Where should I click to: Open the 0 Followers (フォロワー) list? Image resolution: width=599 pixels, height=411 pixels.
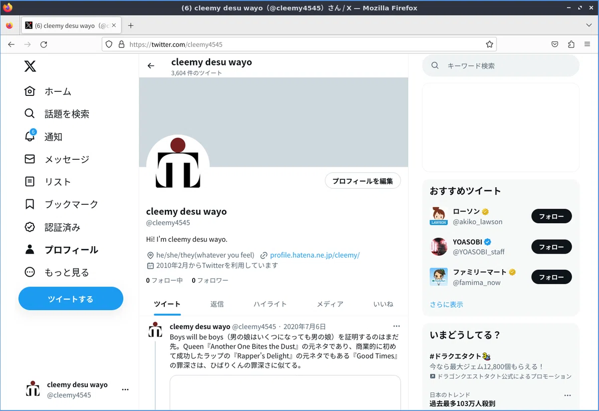(210, 281)
